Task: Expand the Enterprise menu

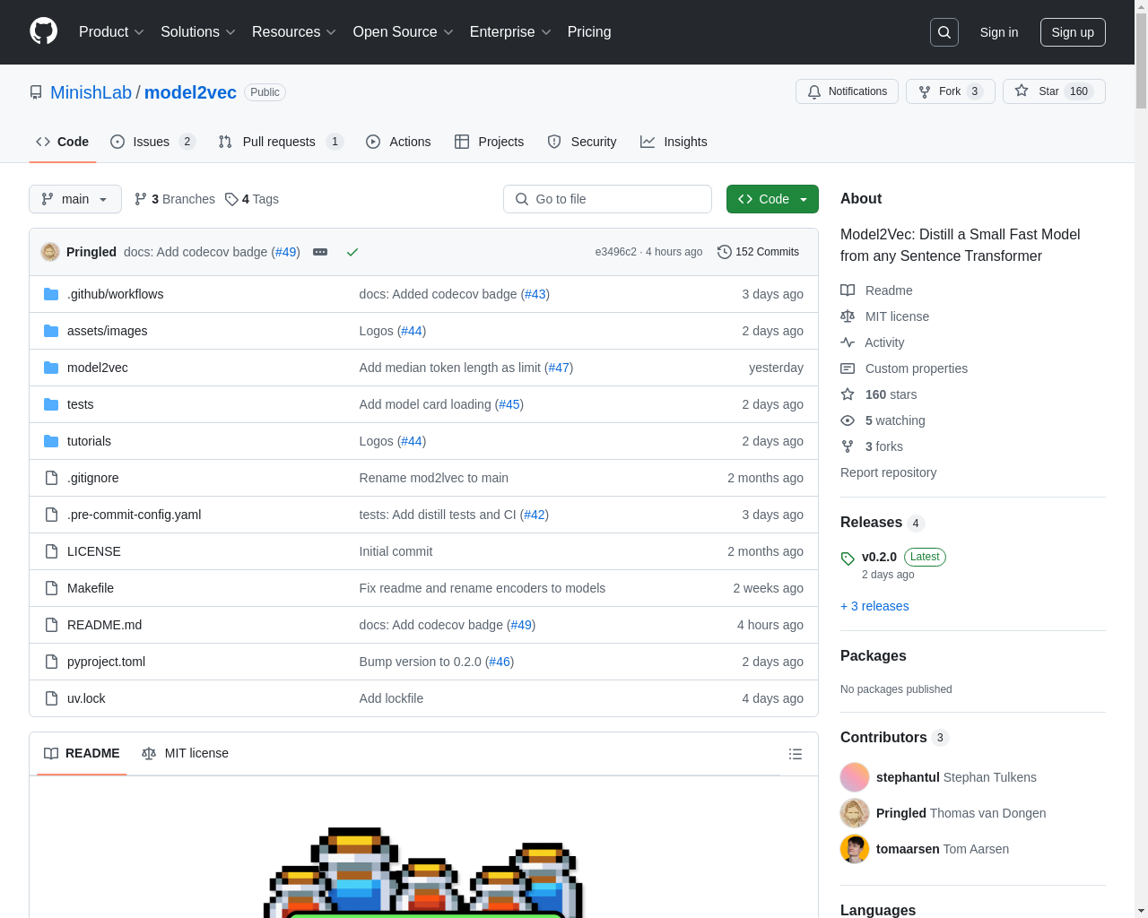Action: [x=510, y=32]
